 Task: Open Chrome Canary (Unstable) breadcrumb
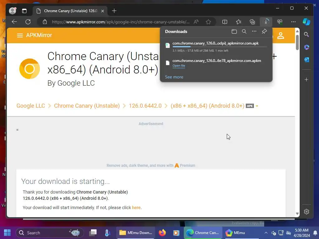(87, 106)
